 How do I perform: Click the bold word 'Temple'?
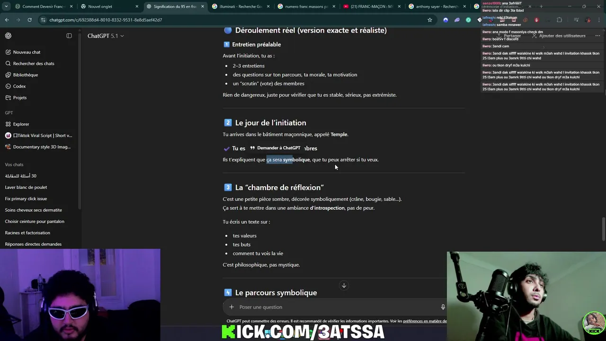tap(339, 135)
